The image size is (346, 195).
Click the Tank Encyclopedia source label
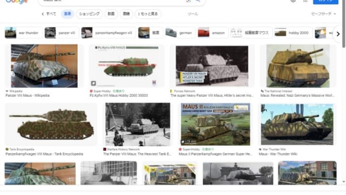coord(20,149)
